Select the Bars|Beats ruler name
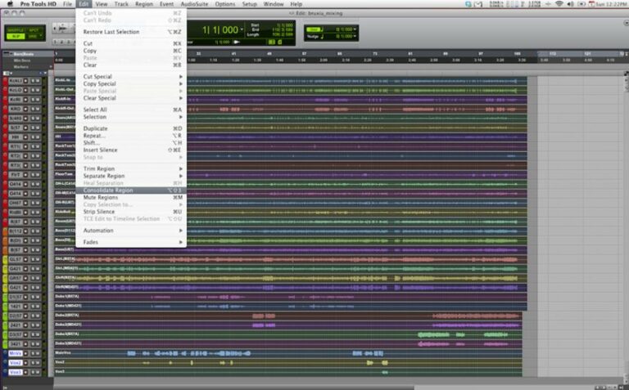 [x=24, y=54]
